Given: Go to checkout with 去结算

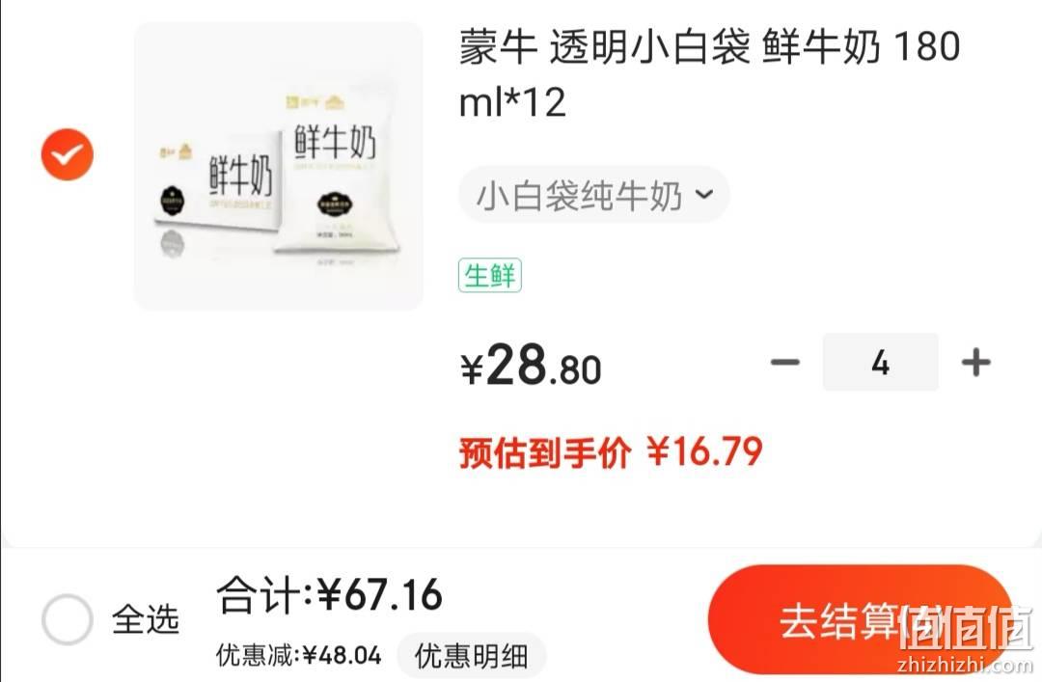Looking at the screenshot, I should pyautogui.click(x=860, y=621).
